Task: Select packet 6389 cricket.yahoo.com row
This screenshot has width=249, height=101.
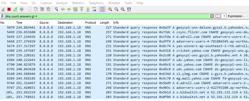Action: point(124,51)
